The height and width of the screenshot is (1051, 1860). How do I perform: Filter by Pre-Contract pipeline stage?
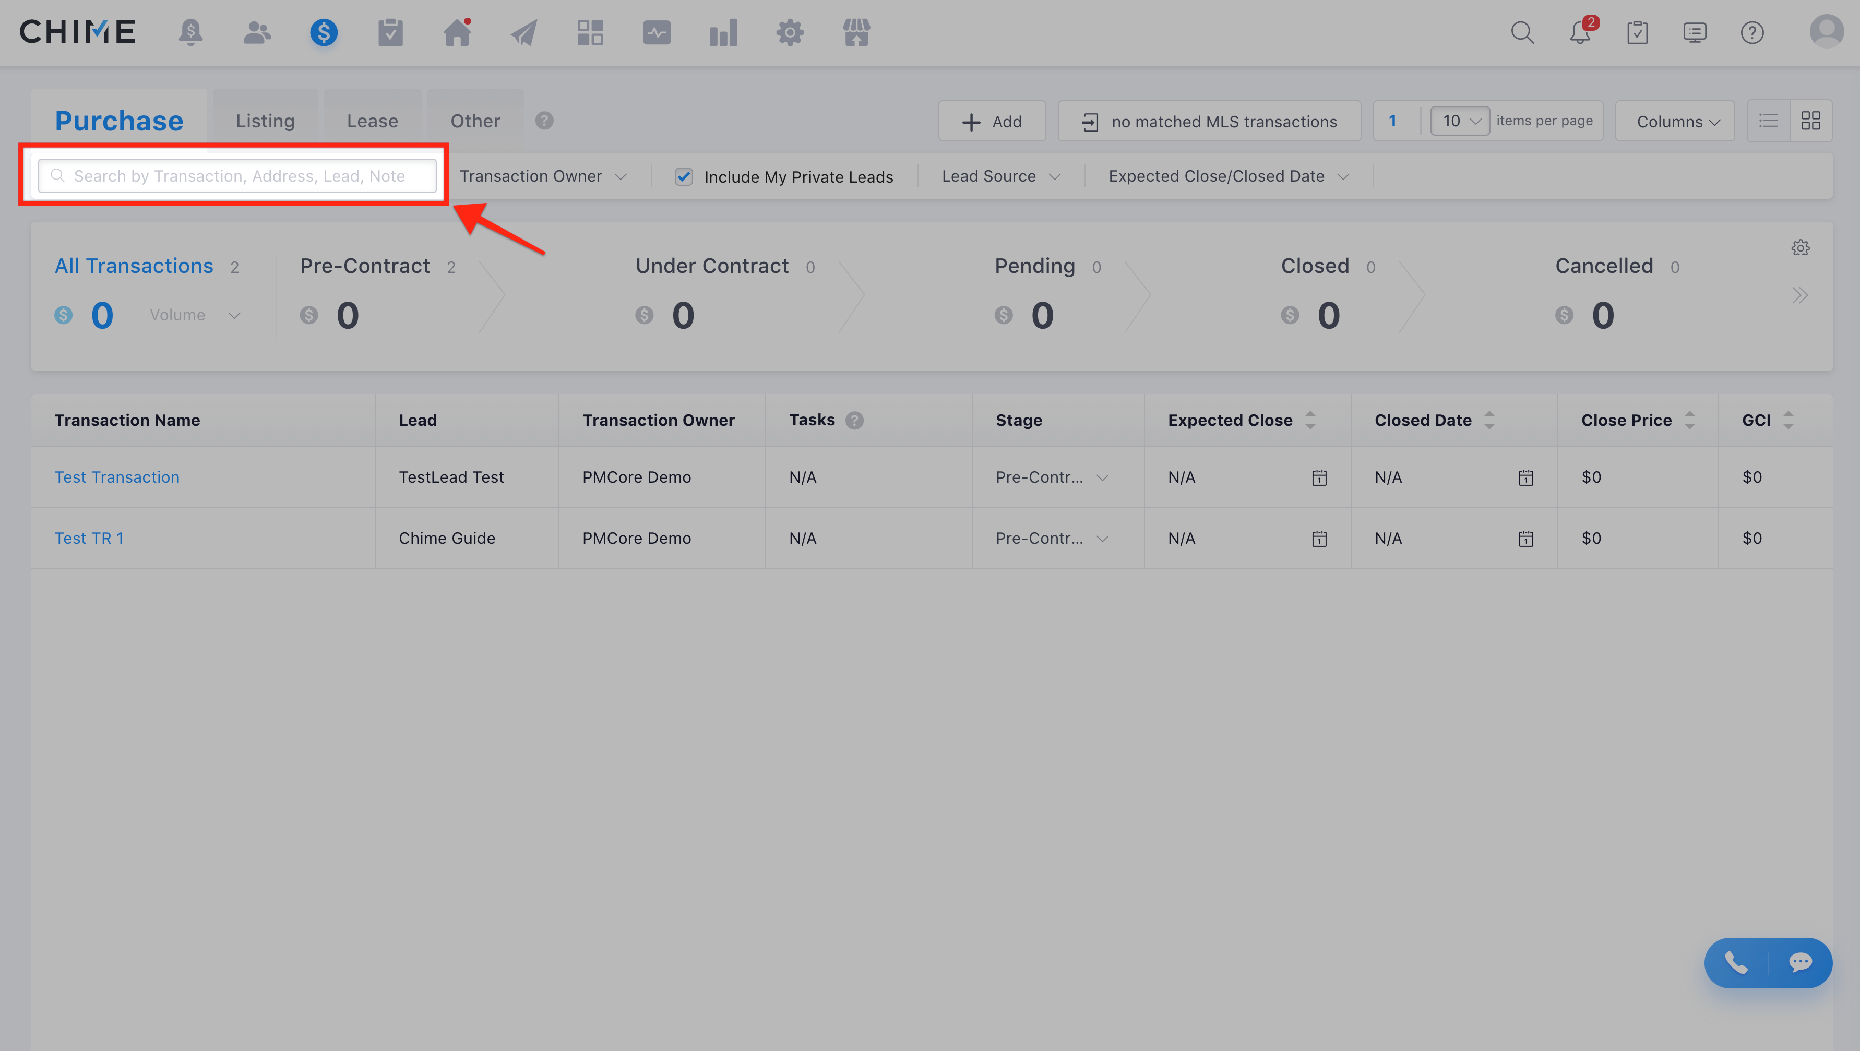point(365,266)
